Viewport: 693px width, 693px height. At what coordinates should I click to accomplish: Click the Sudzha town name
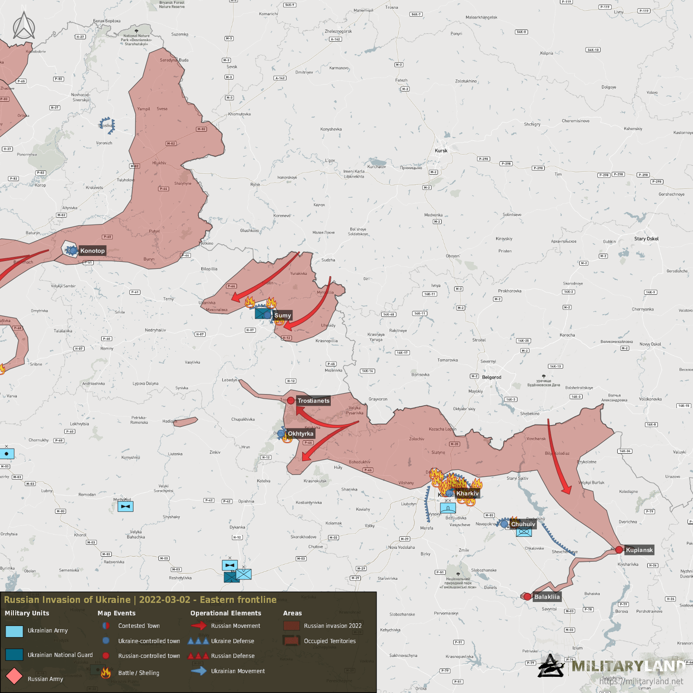(328, 260)
